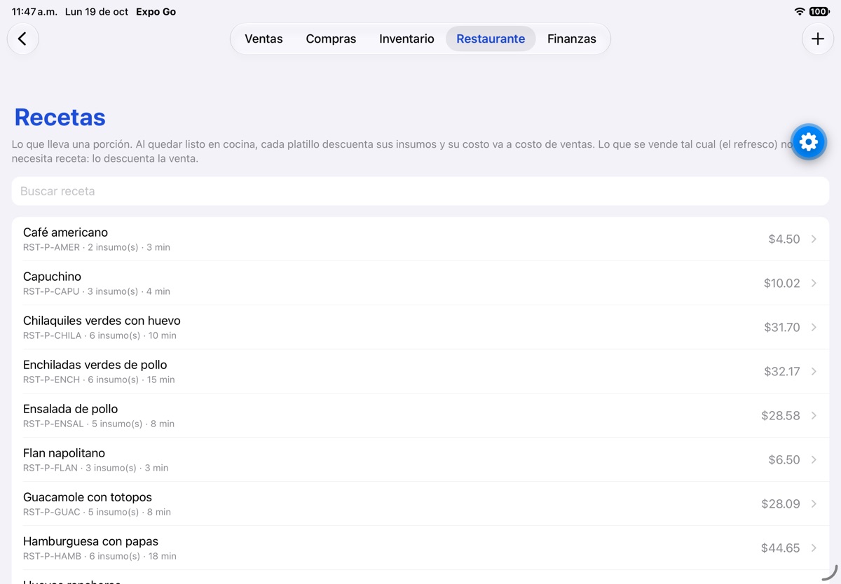Open the Chilaquiles verdes con huevo recipe
Screen dimensions: 841x584
(420, 327)
